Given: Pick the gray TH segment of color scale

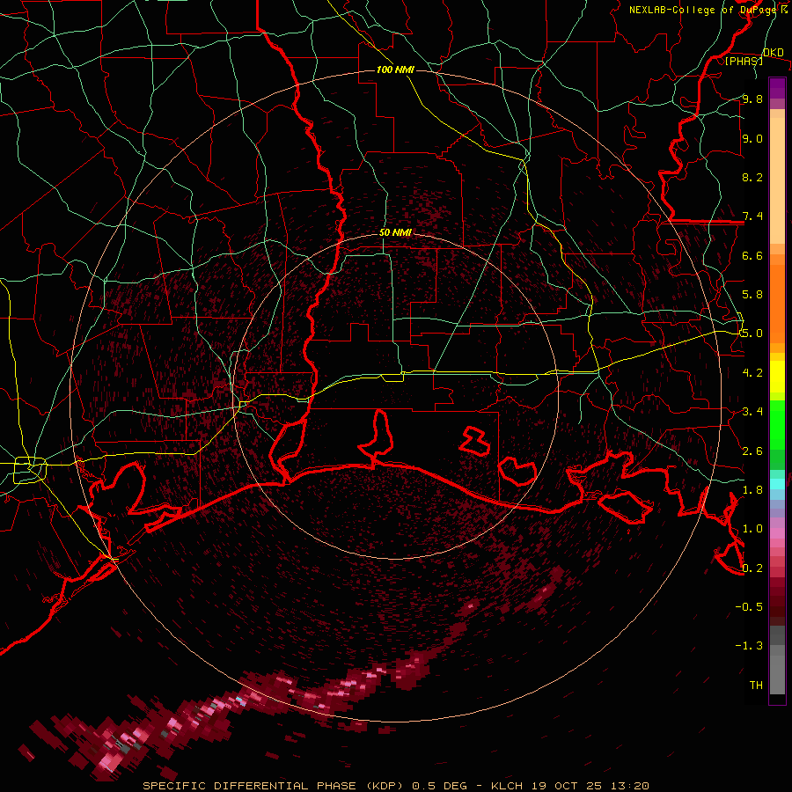Looking at the screenshot, I should tap(777, 674).
